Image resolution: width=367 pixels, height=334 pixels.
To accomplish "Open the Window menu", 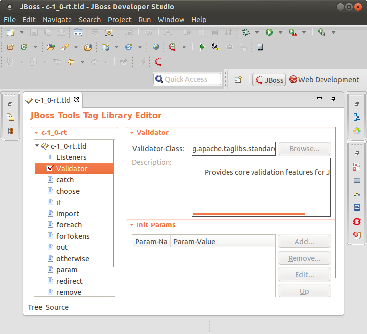I will (x=171, y=20).
